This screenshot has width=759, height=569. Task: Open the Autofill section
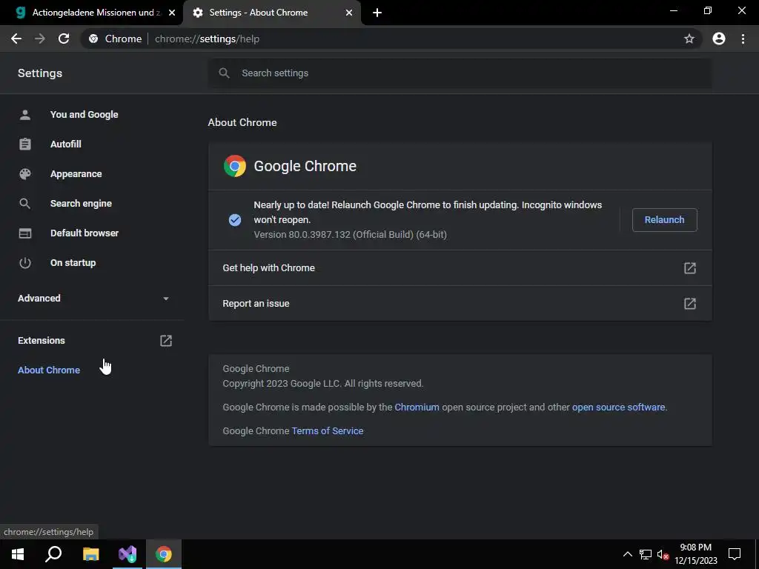66,144
